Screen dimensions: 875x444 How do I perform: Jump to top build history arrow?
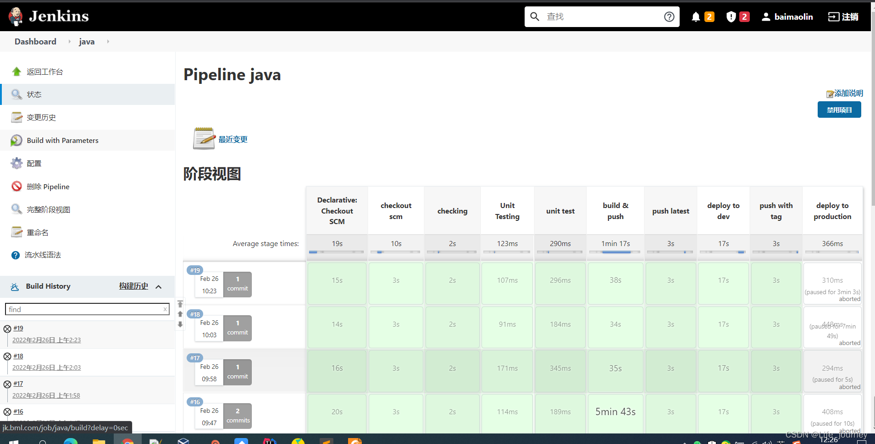pyautogui.click(x=180, y=304)
